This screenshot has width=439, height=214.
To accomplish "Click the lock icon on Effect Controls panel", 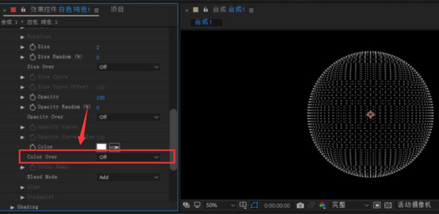I will click(x=23, y=9).
